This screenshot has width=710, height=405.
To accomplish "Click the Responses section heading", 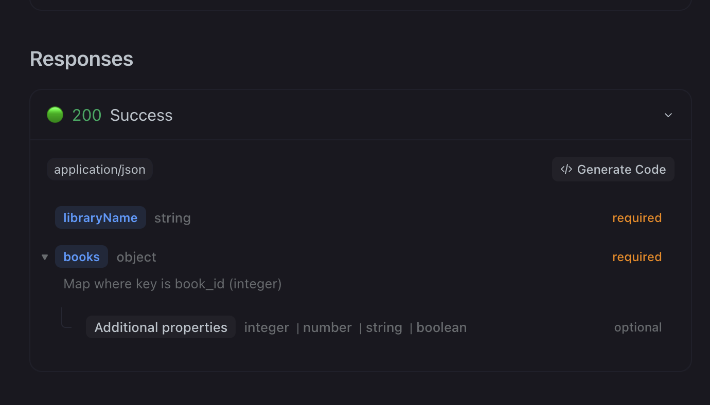I will tap(81, 59).
